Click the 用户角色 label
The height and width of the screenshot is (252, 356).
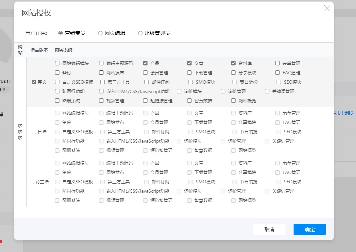[x=36, y=33]
